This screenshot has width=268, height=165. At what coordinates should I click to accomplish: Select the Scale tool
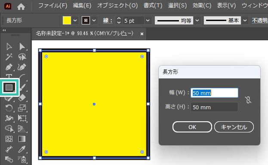pyautogui.click(x=22, y=108)
